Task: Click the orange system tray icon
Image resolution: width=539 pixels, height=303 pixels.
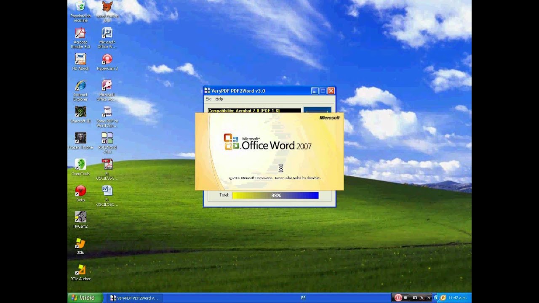Action: [x=443, y=298]
